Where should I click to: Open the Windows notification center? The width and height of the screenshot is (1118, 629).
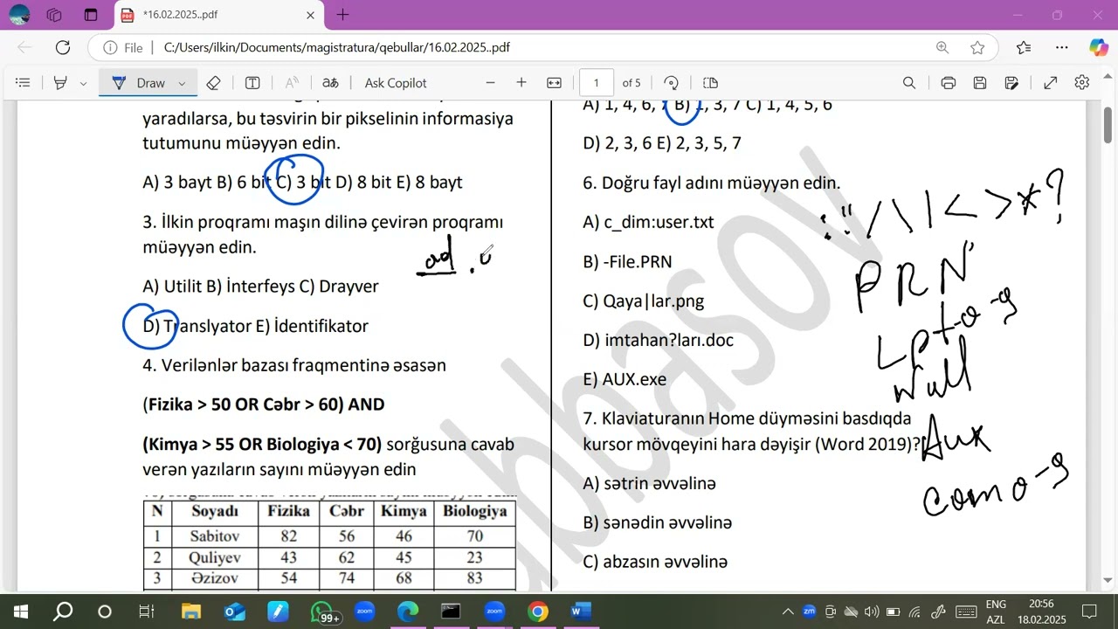(x=1089, y=612)
